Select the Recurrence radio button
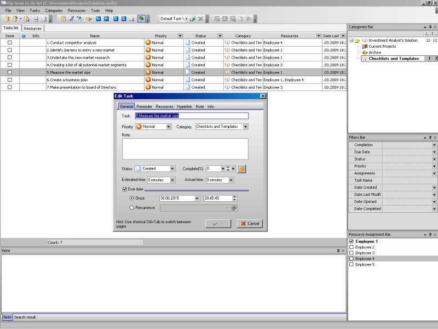 coord(132,208)
